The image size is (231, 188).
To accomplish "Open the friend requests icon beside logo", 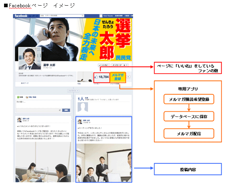I will click(30, 16).
